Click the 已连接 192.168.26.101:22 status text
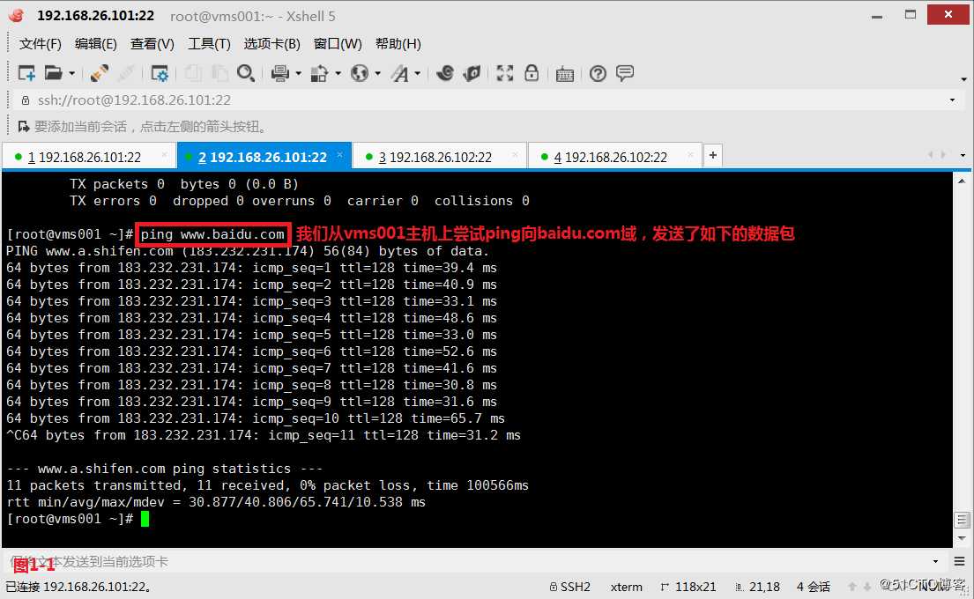Viewport: 974px width, 599px height. [78, 587]
